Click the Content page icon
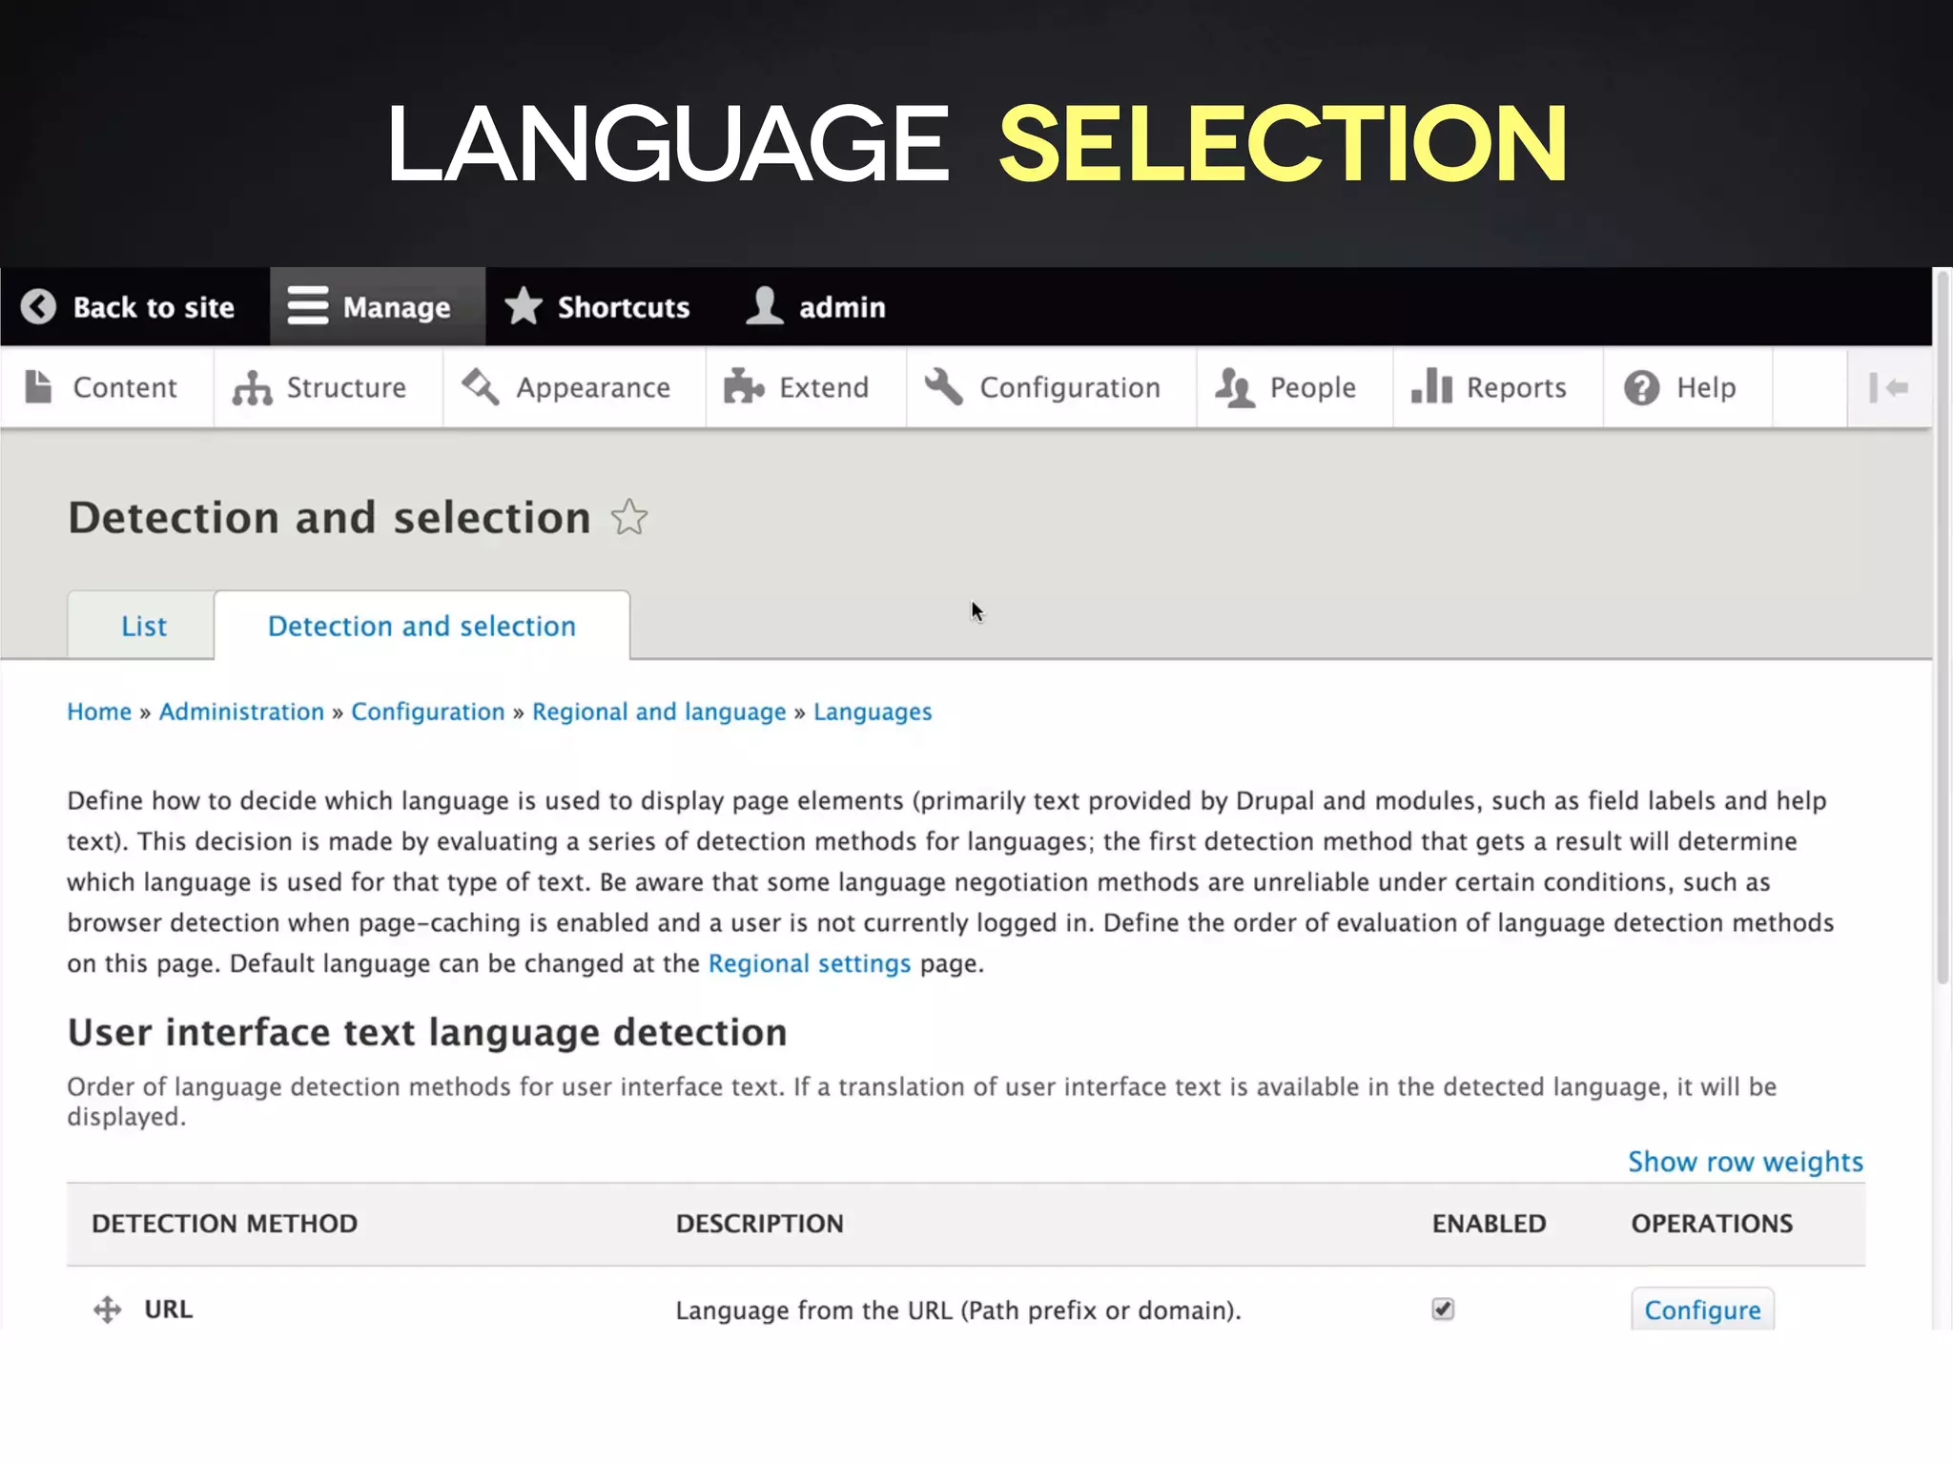Image resolution: width=1953 pixels, height=1465 pixels. click(x=38, y=387)
